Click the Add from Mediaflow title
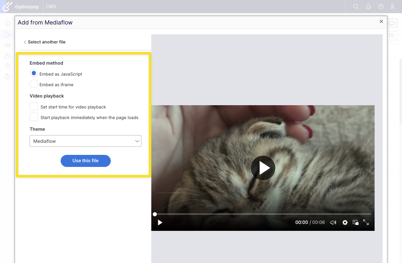 (x=45, y=23)
